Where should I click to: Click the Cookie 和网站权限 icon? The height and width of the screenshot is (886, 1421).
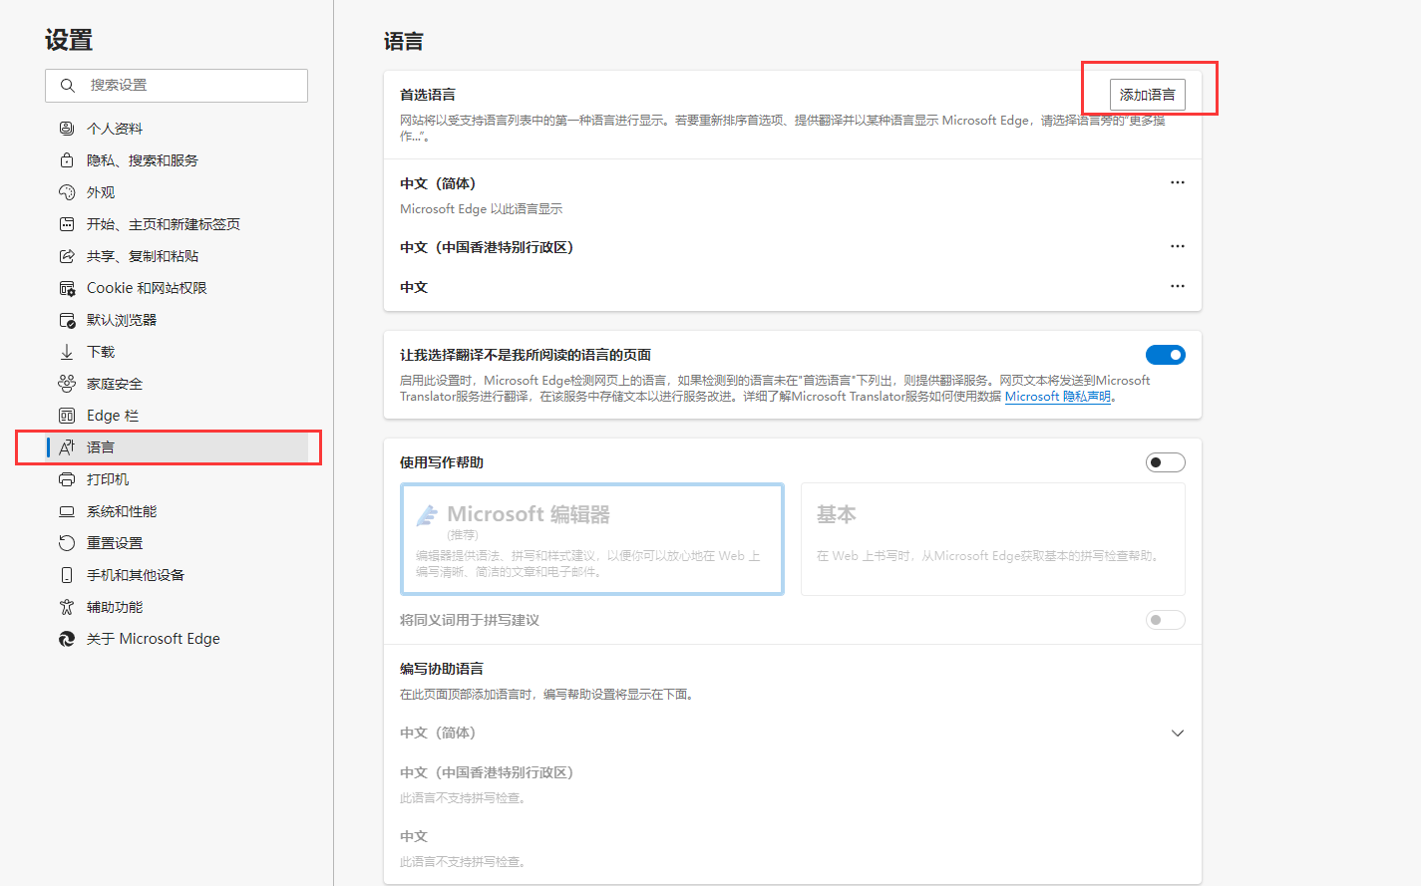67,288
